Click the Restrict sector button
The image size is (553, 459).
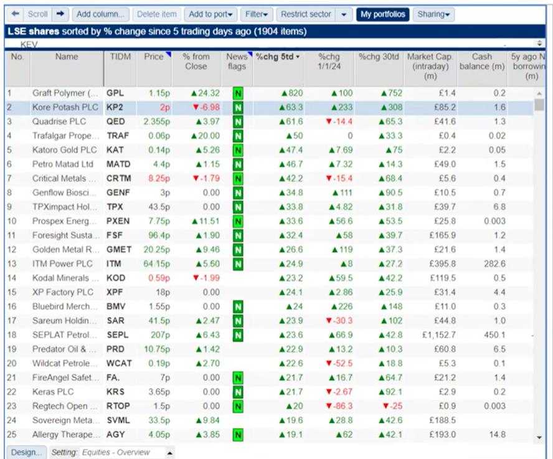click(306, 14)
